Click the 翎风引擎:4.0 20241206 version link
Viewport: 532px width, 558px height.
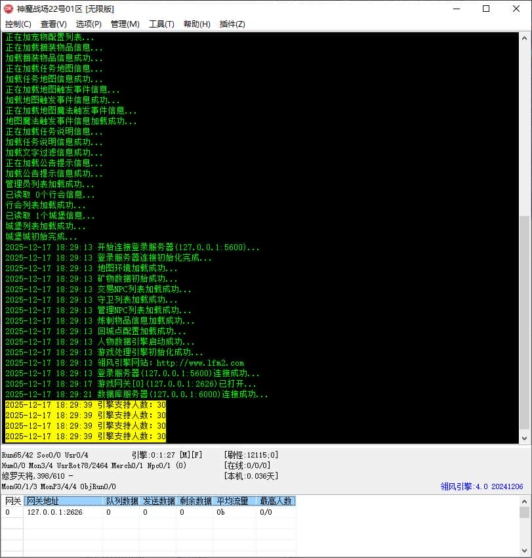tap(482, 486)
